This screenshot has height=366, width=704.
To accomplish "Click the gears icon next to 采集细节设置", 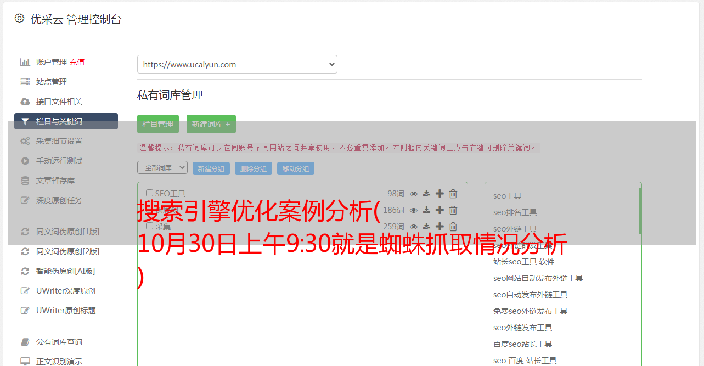I will point(25,141).
